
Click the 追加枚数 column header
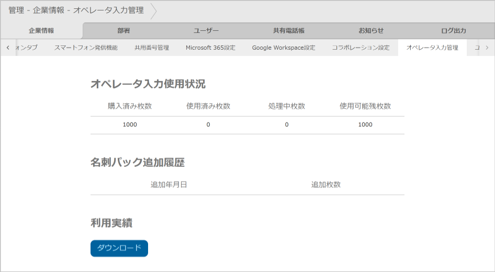click(x=326, y=185)
